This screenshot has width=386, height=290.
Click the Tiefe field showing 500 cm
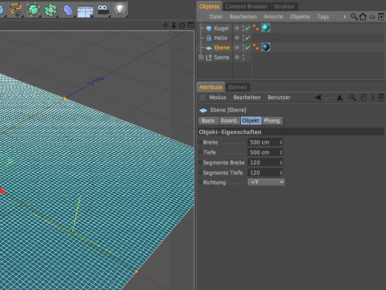tap(265, 152)
